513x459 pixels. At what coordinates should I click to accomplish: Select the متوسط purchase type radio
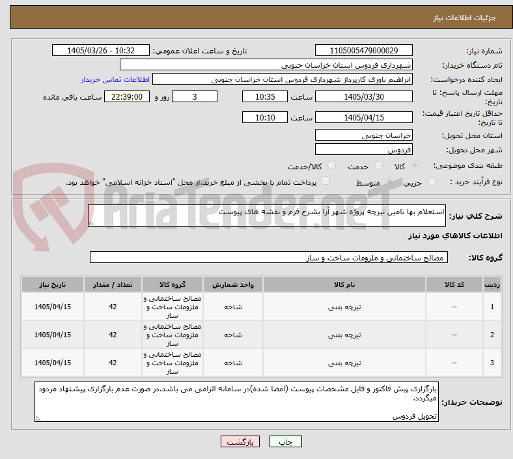(390, 182)
